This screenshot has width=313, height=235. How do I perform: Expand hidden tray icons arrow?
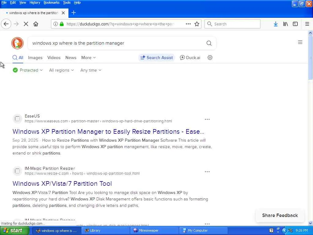(285, 230)
